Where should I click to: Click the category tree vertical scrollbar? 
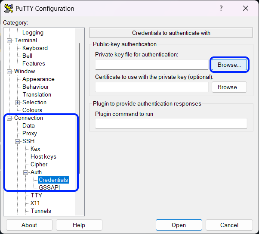pyautogui.click(x=80, y=109)
